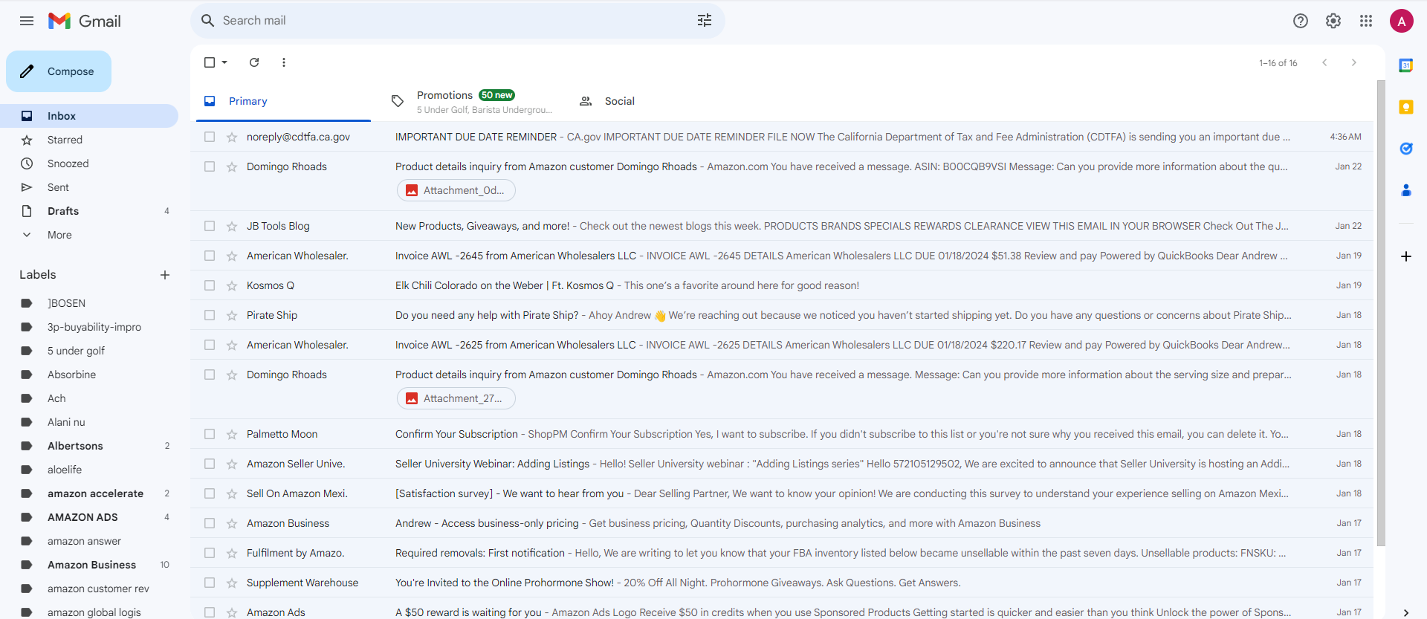This screenshot has width=1427, height=619.
Task: Star the noreply@cdtfa.ca.gov email
Action: pyautogui.click(x=232, y=137)
